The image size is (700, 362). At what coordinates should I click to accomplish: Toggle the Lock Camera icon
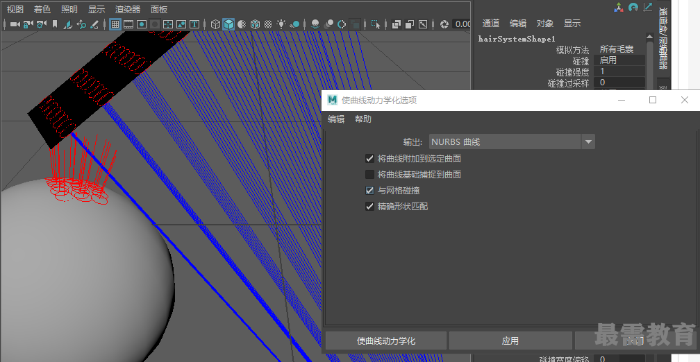[28, 24]
